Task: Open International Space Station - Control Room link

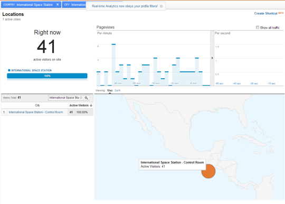Action: pyautogui.click(x=36, y=112)
